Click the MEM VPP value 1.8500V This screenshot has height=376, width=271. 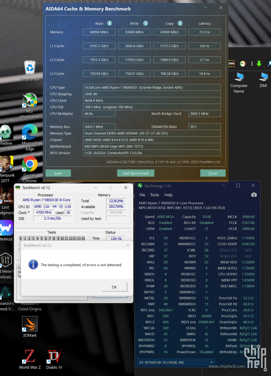point(248,280)
